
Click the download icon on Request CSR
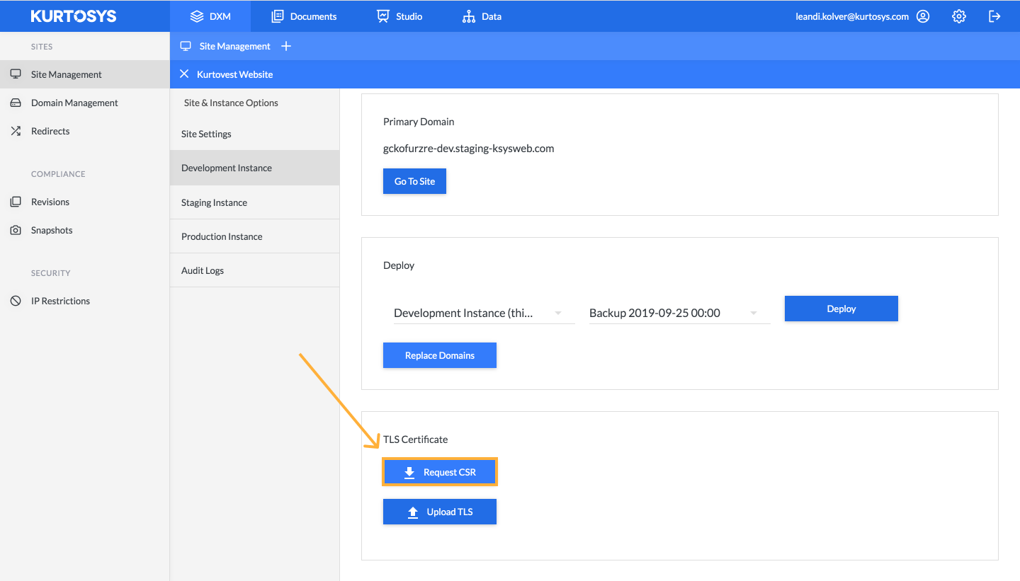click(x=409, y=472)
